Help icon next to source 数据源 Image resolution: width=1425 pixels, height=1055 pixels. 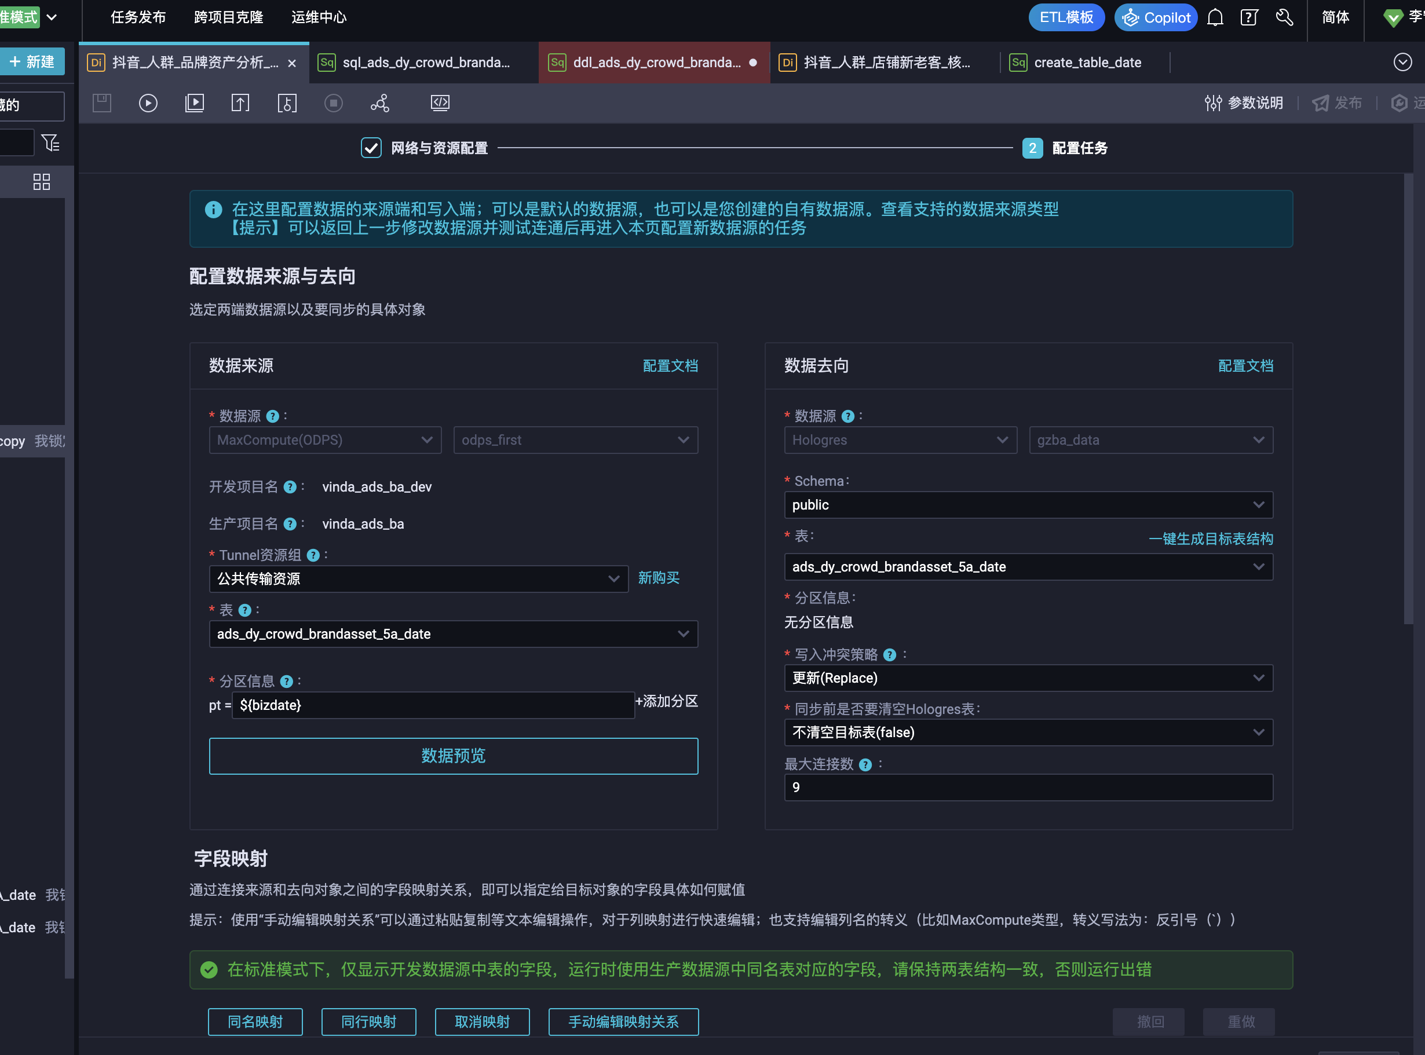[273, 416]
